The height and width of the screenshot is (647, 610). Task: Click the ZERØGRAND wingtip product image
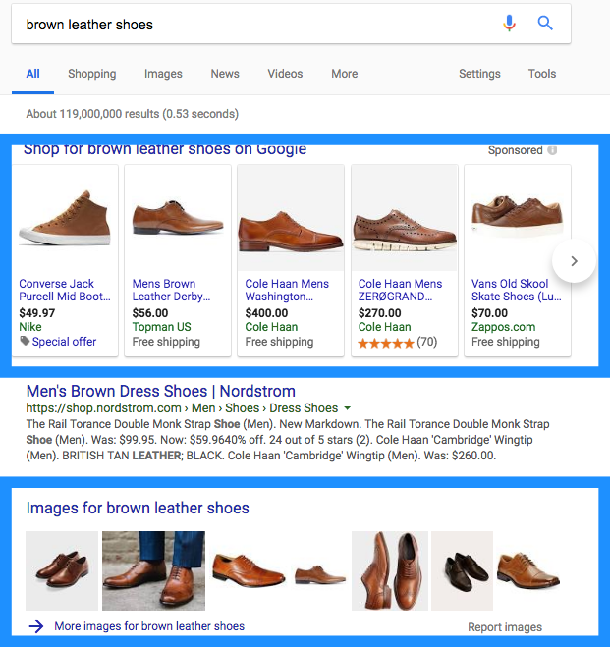(x=405, y=218)
